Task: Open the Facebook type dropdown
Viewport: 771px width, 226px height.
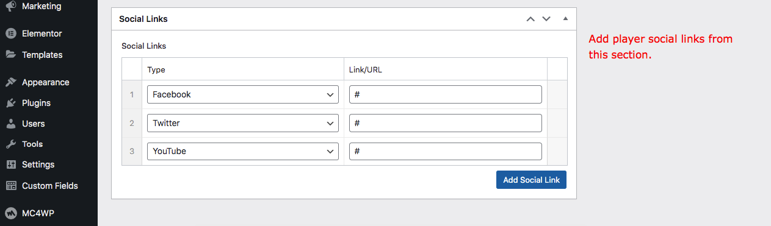Action: coord(243,94)
